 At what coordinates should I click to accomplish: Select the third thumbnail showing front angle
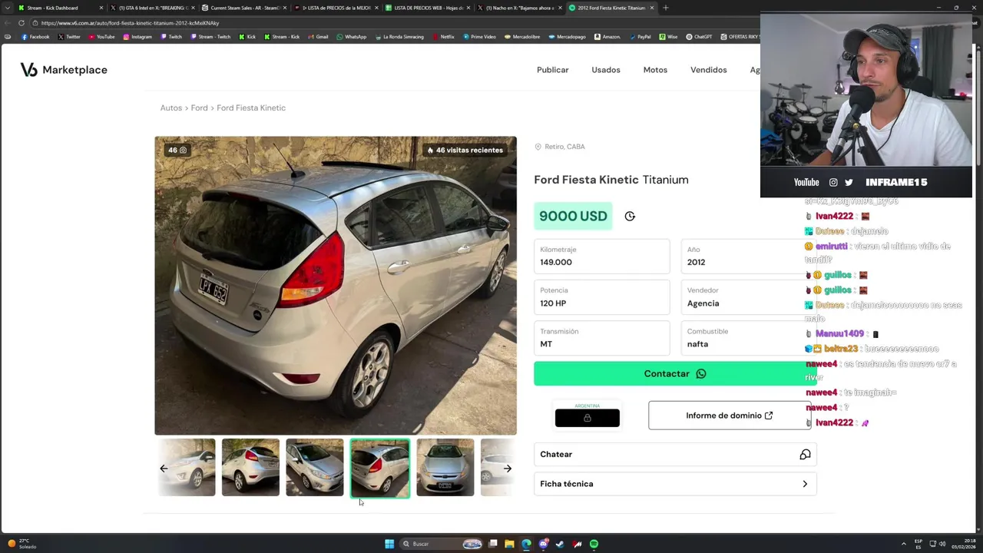(315, 468)
